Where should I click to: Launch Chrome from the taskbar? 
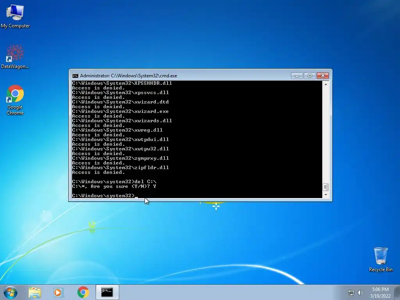(83, 292)
